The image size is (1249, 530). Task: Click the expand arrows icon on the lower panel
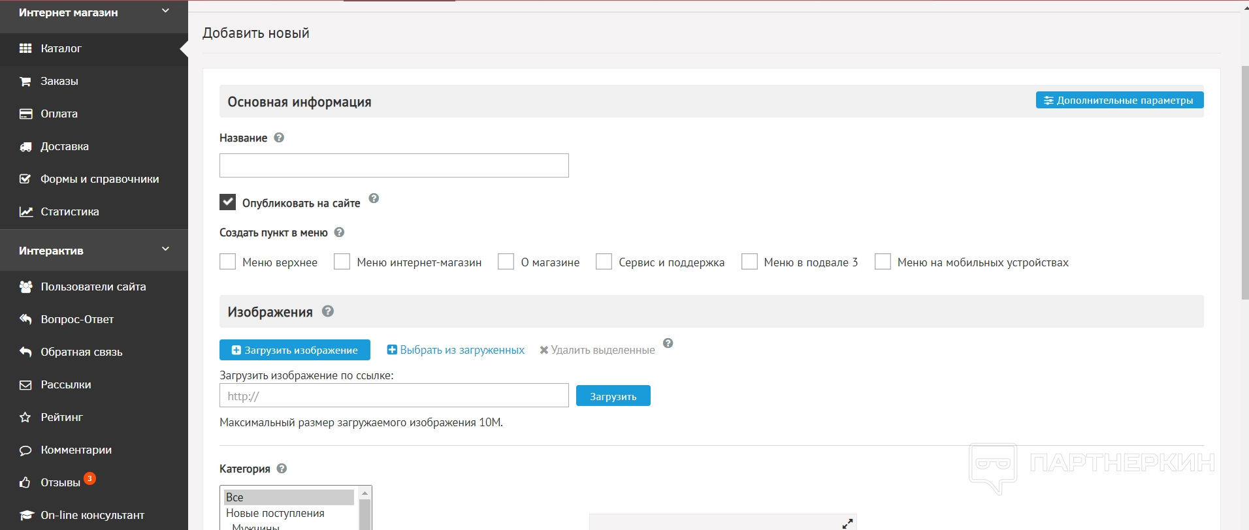click(x=847, y=523)
